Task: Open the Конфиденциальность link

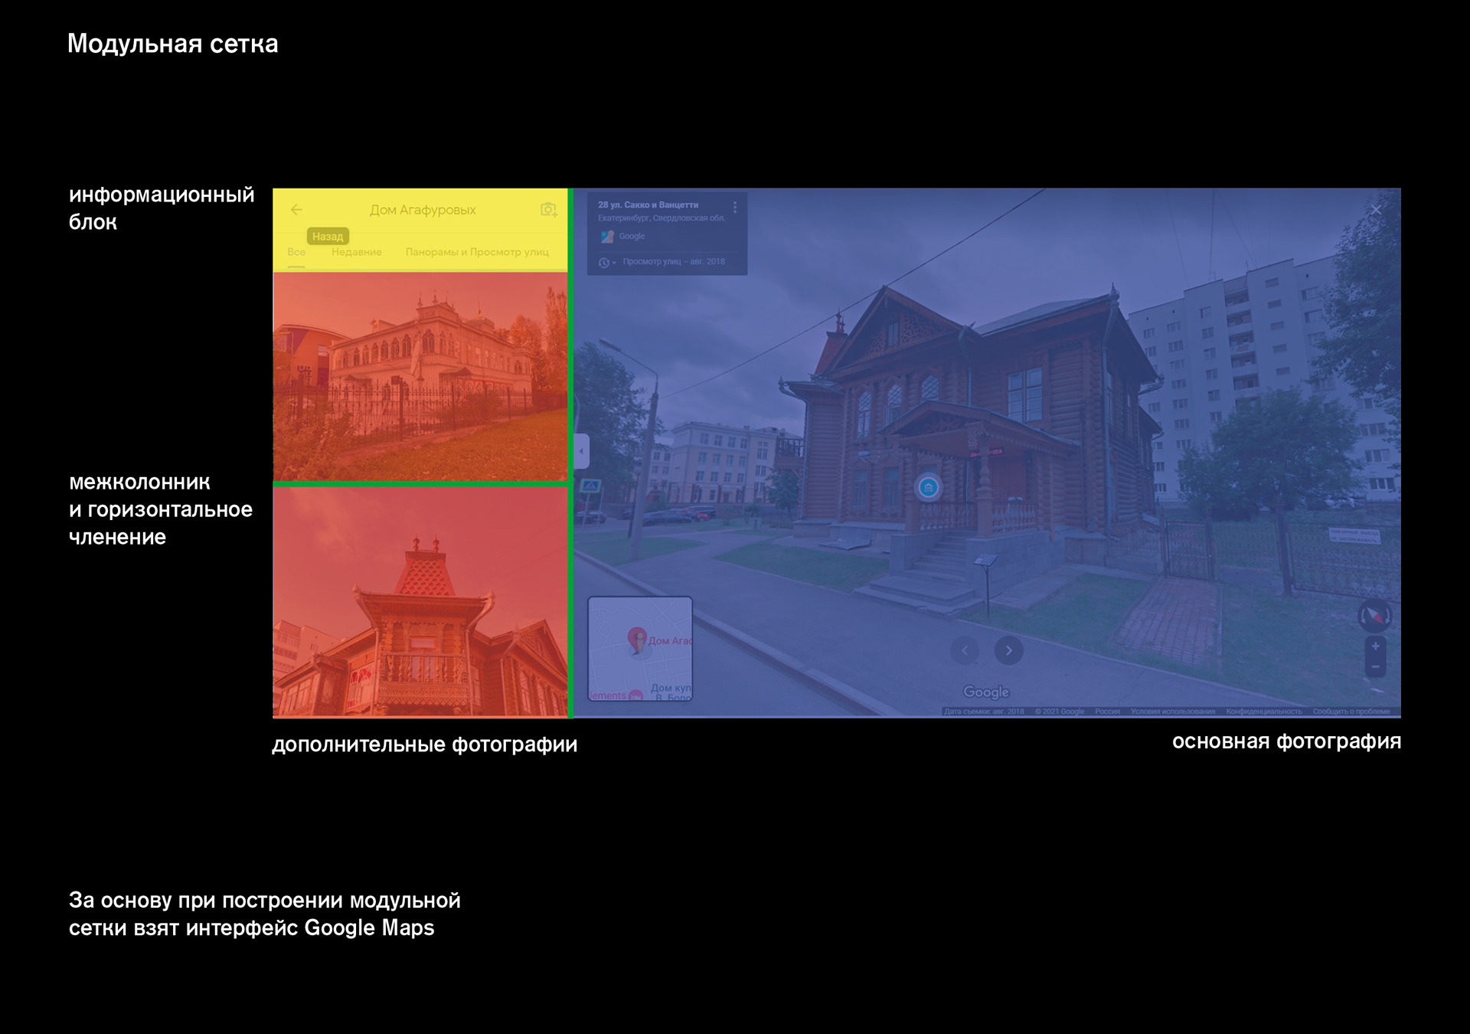Action: [x=1263, y=712]
